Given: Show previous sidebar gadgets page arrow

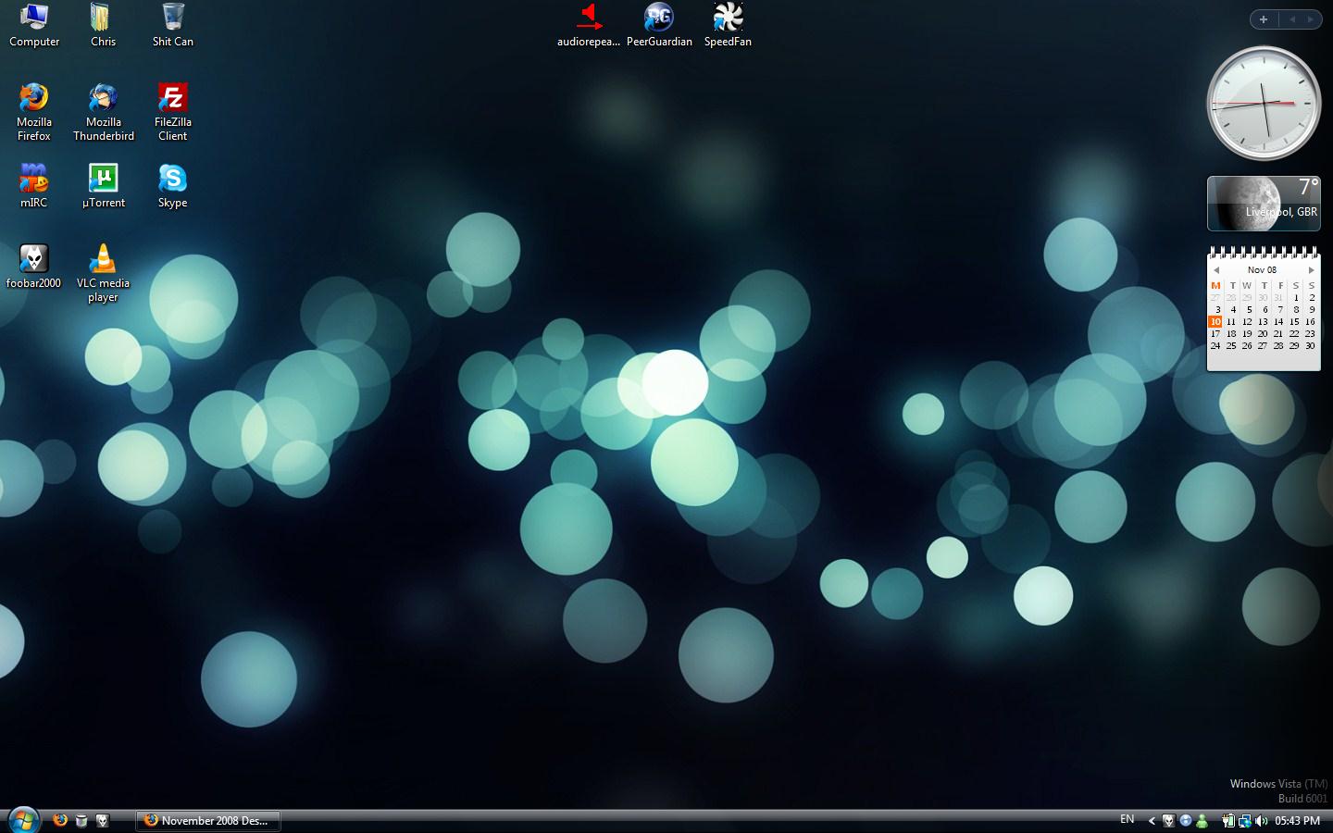Looking at the screenshot, I should [x=1292, y=19].
